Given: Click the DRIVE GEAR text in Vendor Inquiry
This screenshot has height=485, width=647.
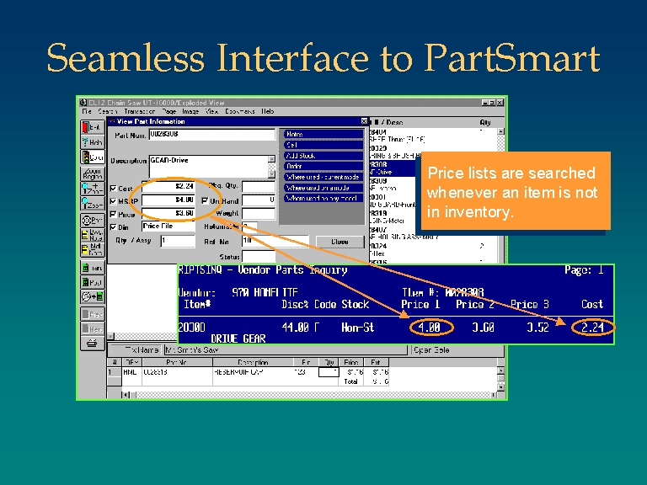Looking at the screenshot, I should click(238, 338).
